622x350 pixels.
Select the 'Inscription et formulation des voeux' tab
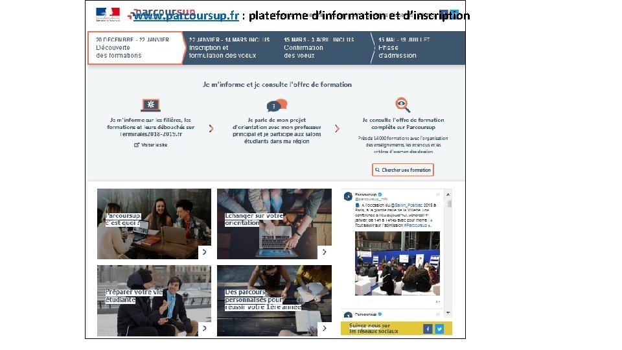pos(229,47)
